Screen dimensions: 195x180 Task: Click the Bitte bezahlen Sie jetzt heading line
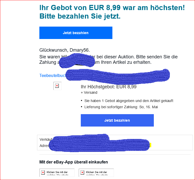pos(80,16)
